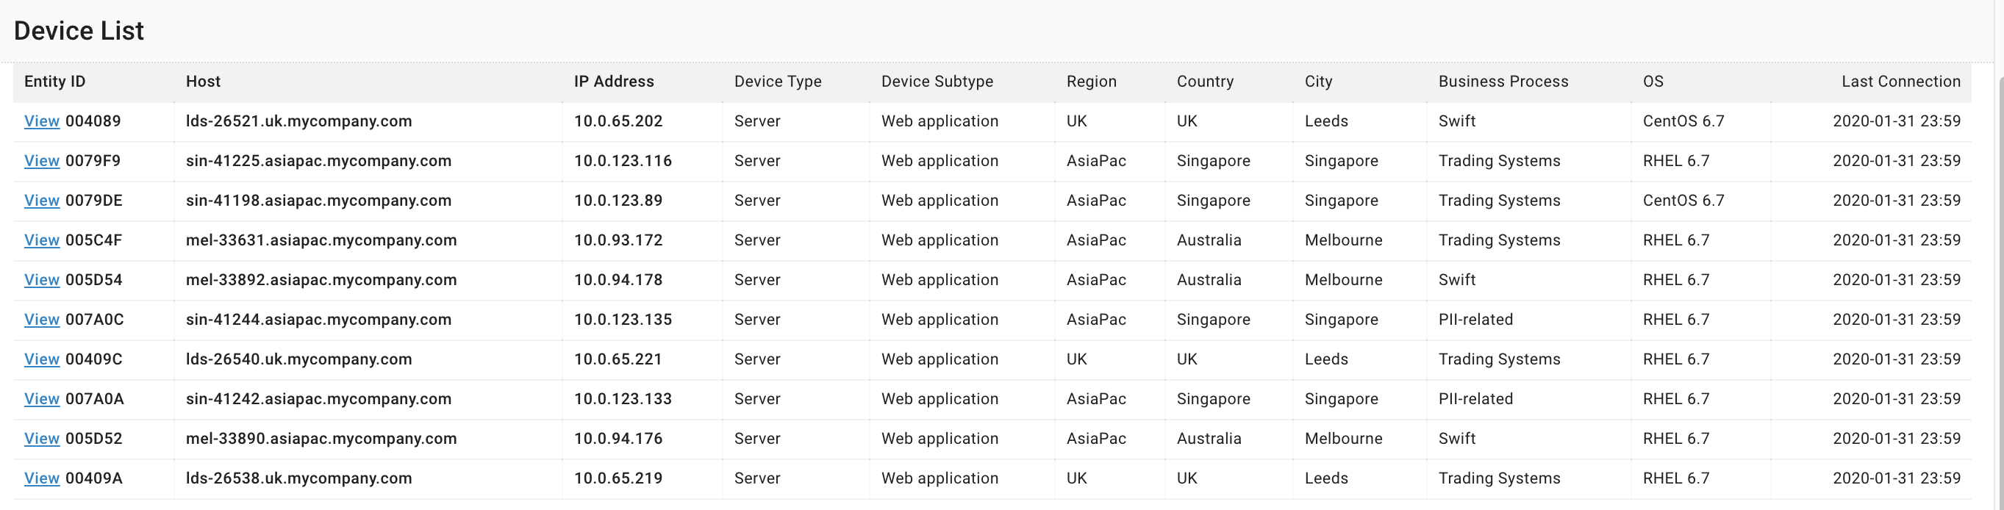Viewport: 2004px width, 510px height.
Task: Open View link for entity 005D52
Action: pyautogui.click(x=41, y=439)
